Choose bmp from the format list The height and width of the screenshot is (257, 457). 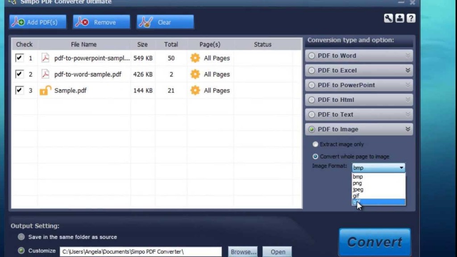click(378, 177)
